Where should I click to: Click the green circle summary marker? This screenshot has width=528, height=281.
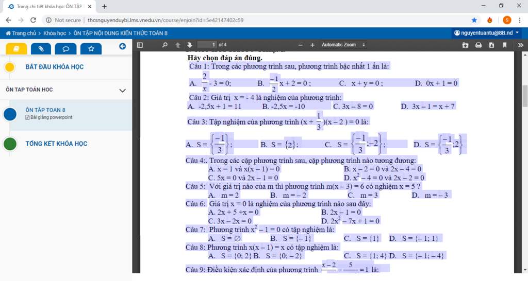coord(10,144)
